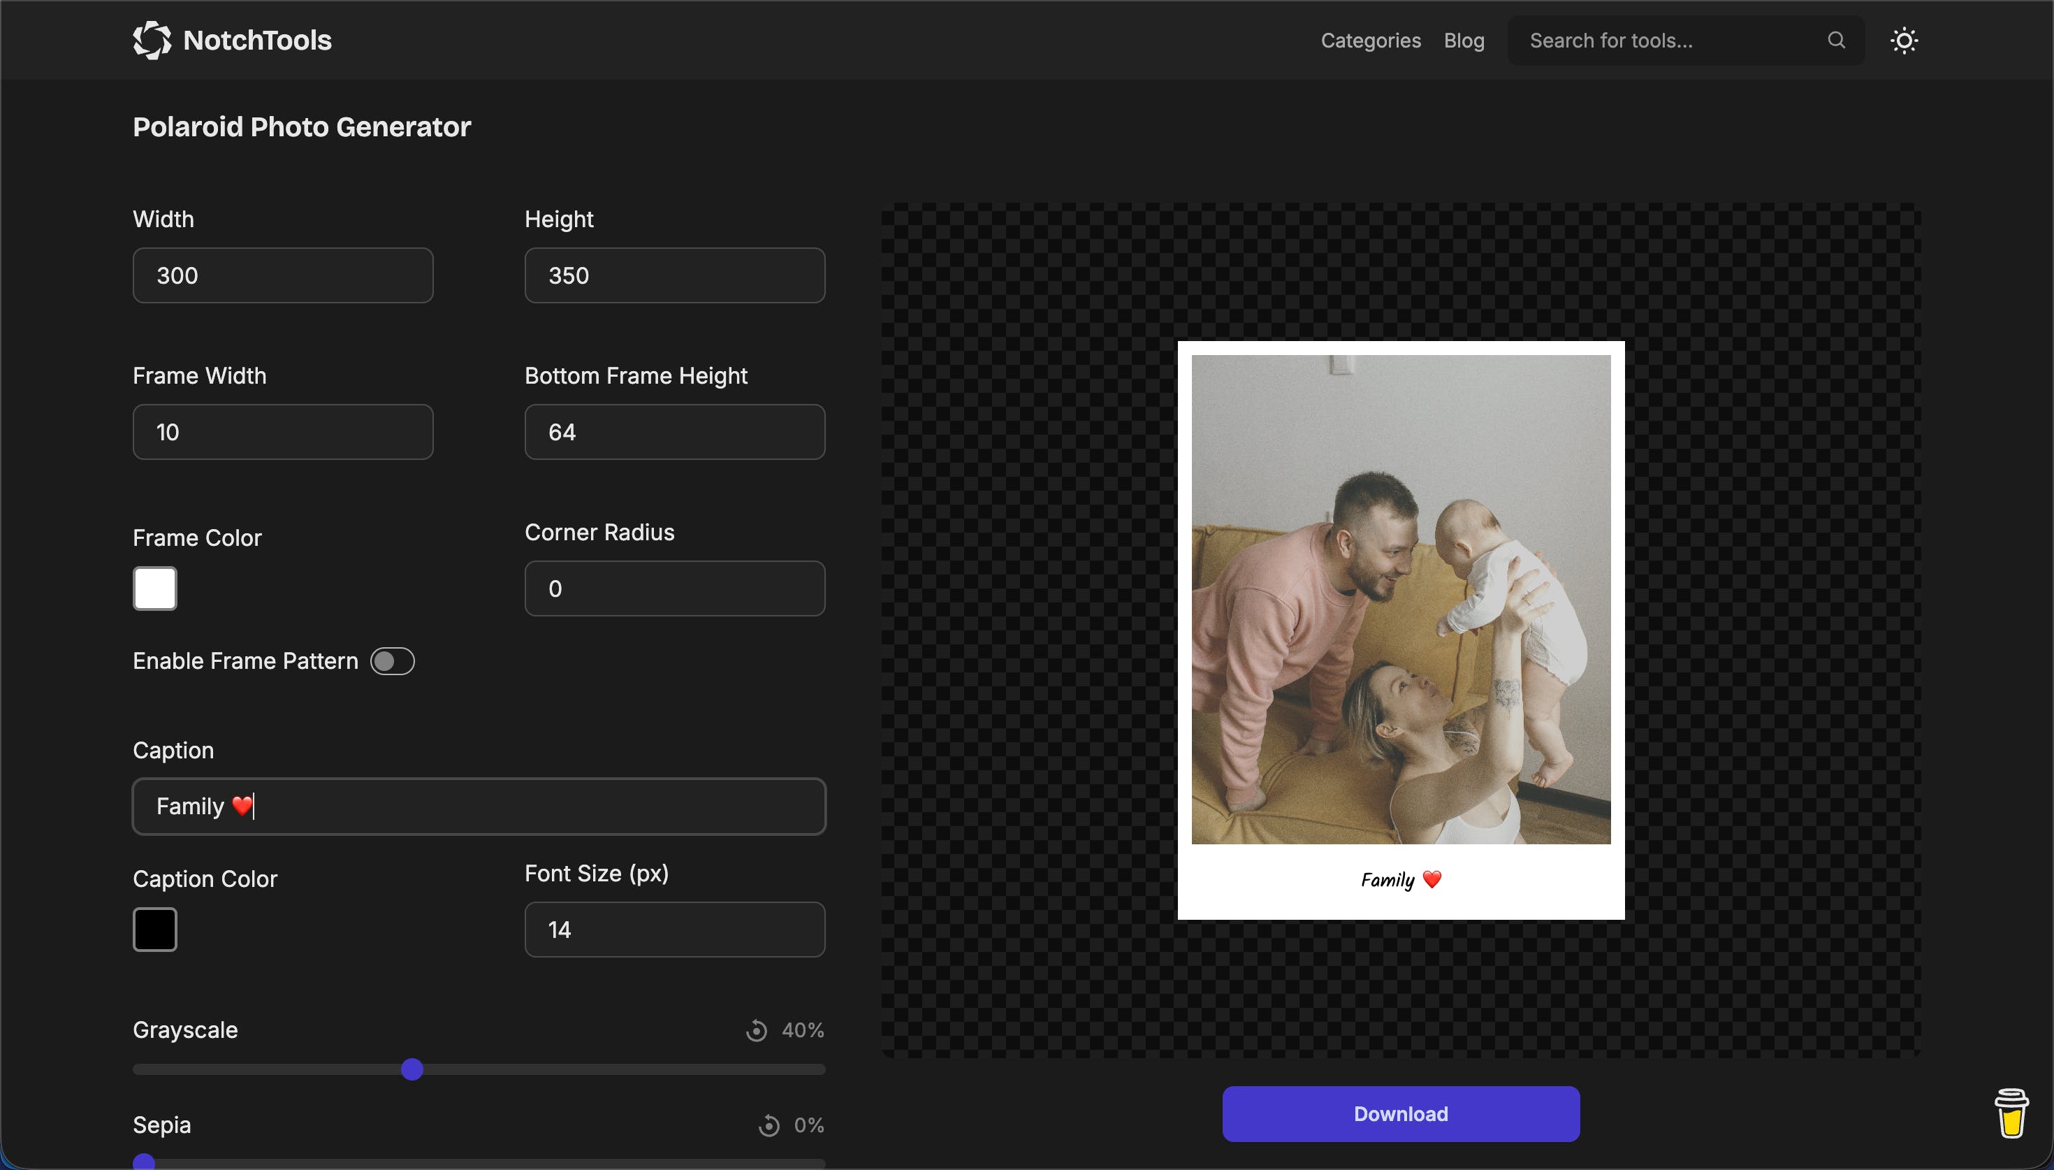Screen dimensions: 2054x1170
Task: Enable the Frame Pattern switch
Action: [x=392, y=661]
